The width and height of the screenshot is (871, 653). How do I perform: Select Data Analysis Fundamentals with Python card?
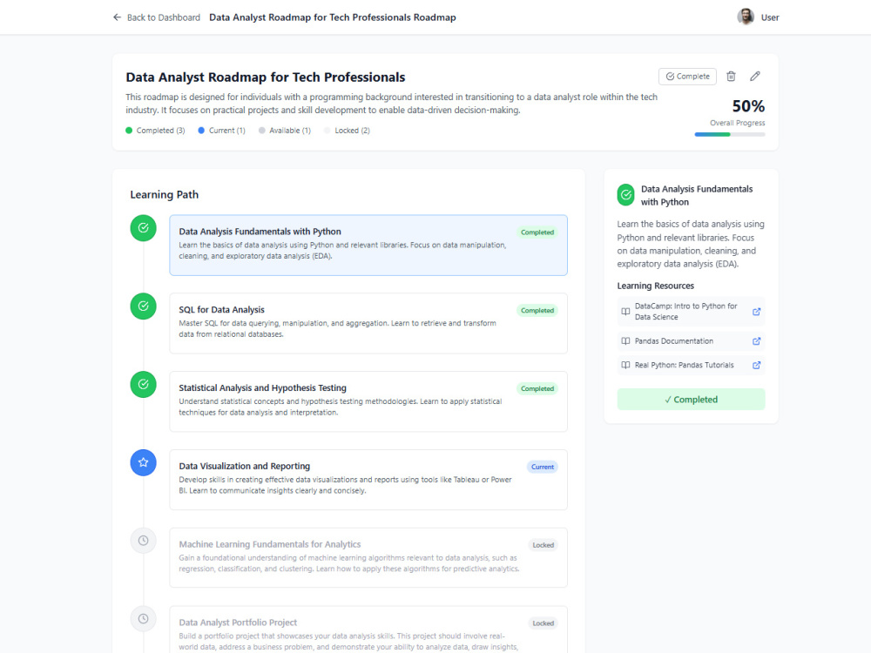[368, 245]
